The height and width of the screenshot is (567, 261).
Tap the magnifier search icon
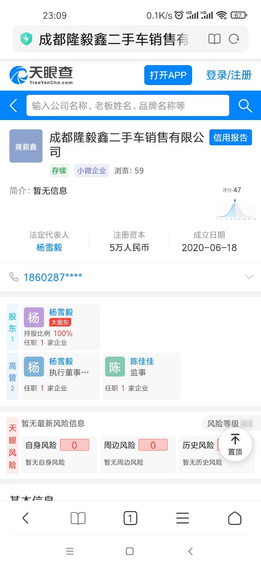(x=245, y=105)
